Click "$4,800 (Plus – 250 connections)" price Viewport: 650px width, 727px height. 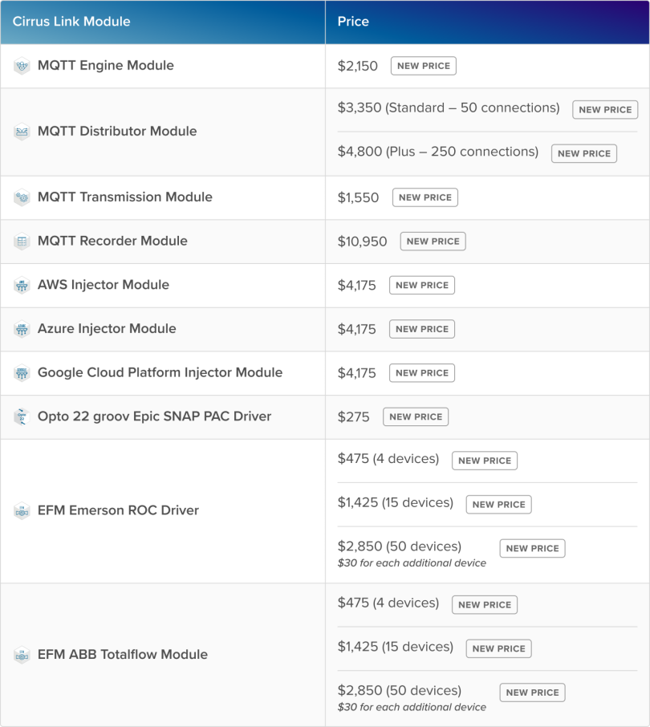click(438, 152)
